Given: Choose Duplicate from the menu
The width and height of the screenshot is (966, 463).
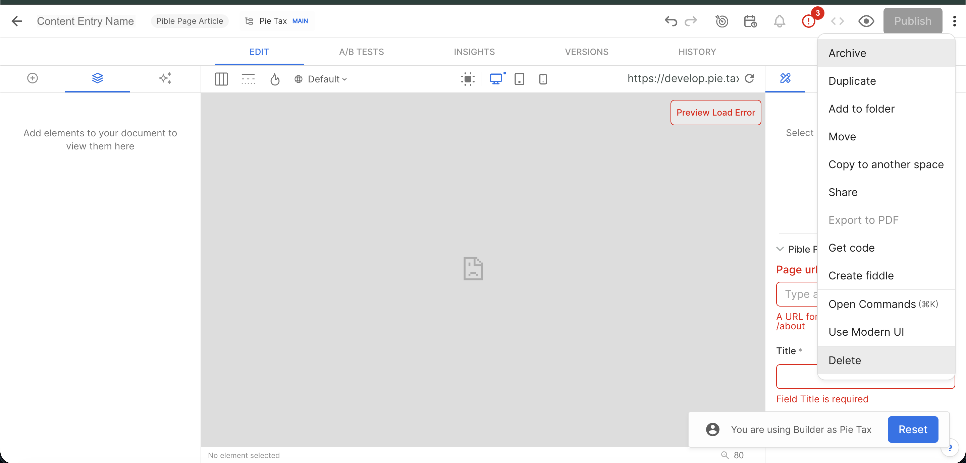Looking at the screenshot, I should [852, 81].
